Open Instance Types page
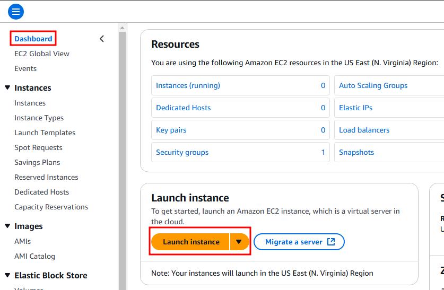 point(39,118)
